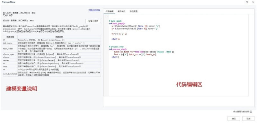Click the 'server' parameter name cell

click(x=10, y=60)
